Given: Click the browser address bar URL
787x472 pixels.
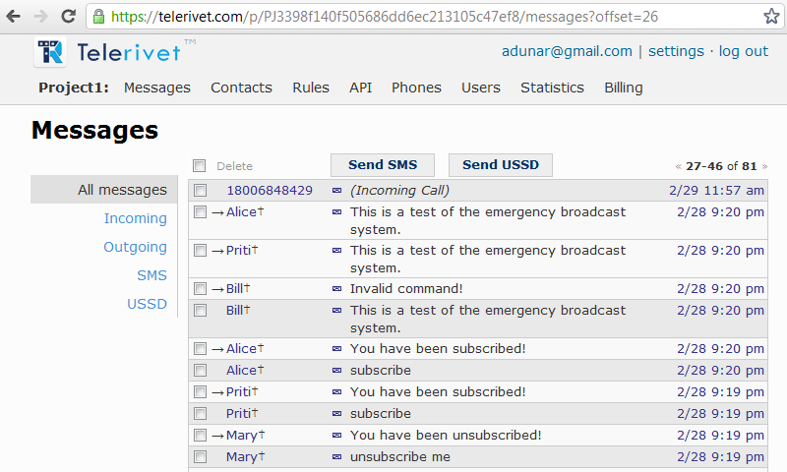Looking at the screenshot, I should [x=384, y=17].
